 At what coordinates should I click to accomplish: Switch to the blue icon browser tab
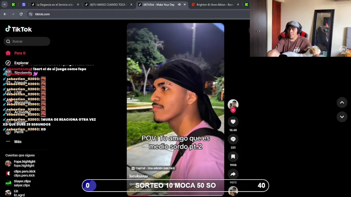[24, 5]
